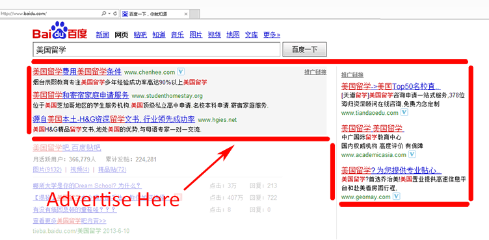
Task: Open 美国留学?为您提供专业贴心 sidebar ad
Action: tap(391, 170)
